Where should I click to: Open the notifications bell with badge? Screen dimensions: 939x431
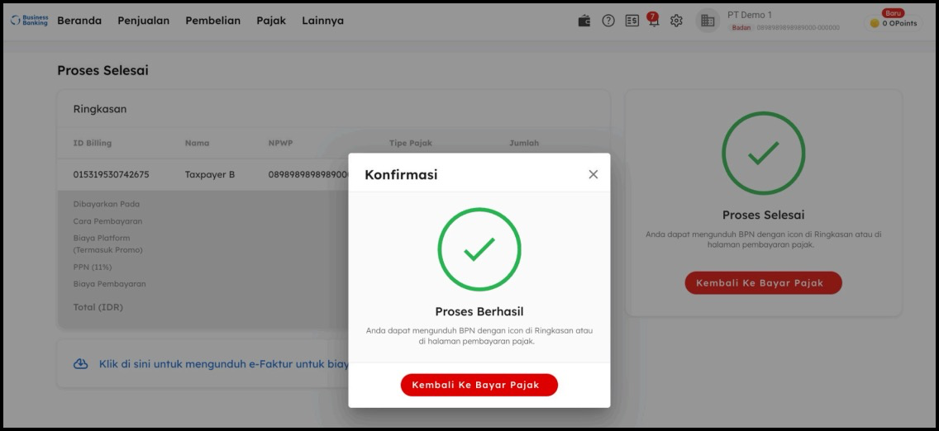point(653,21)
